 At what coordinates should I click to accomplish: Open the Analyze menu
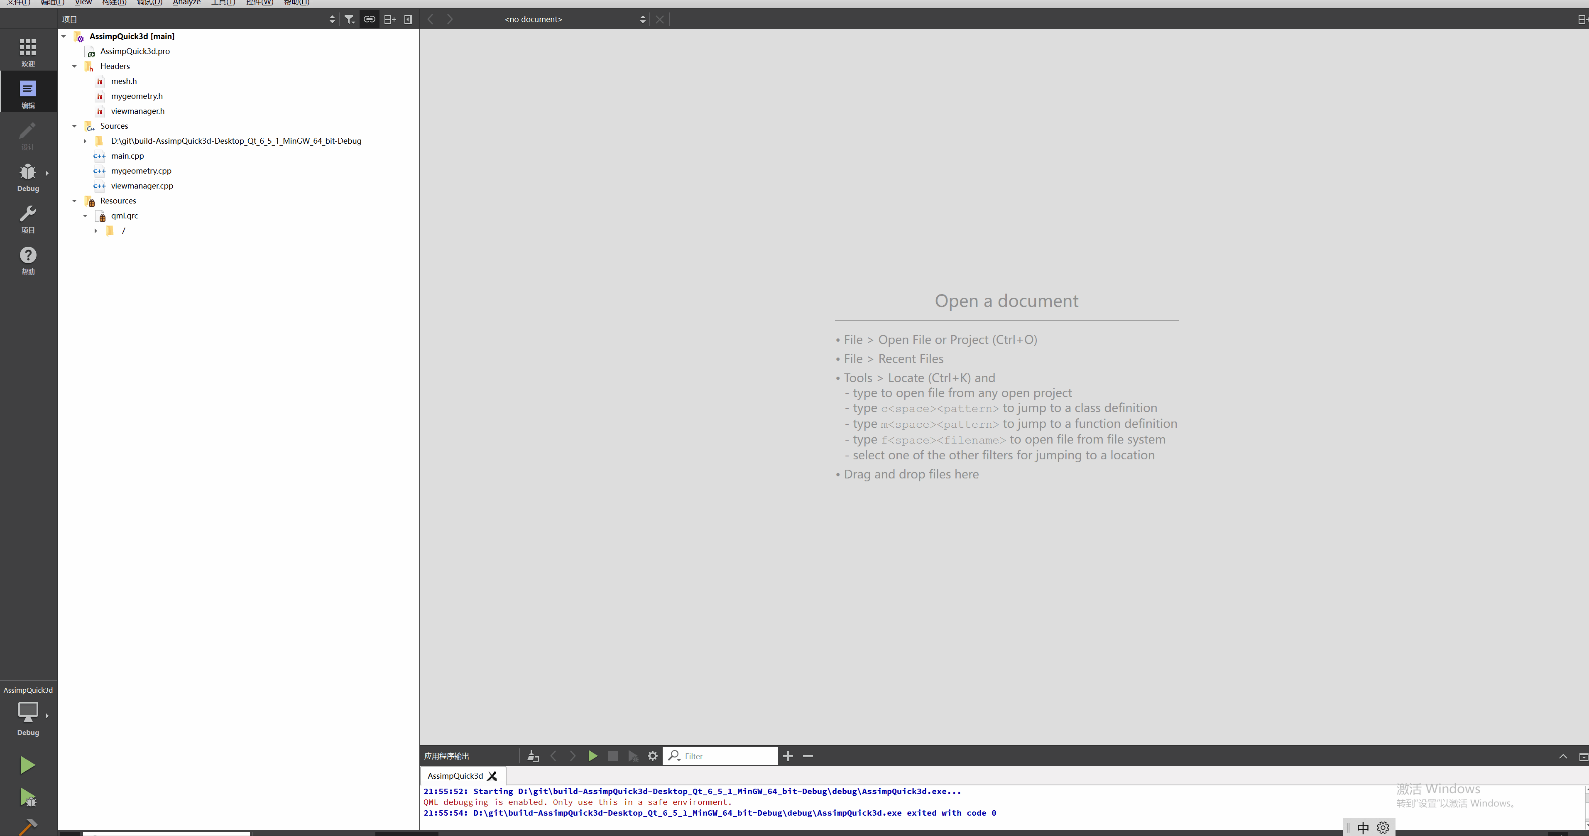[x=186, y=2]
